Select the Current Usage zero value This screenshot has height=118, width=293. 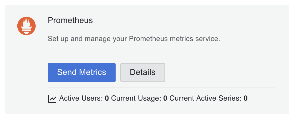(165, 98)
